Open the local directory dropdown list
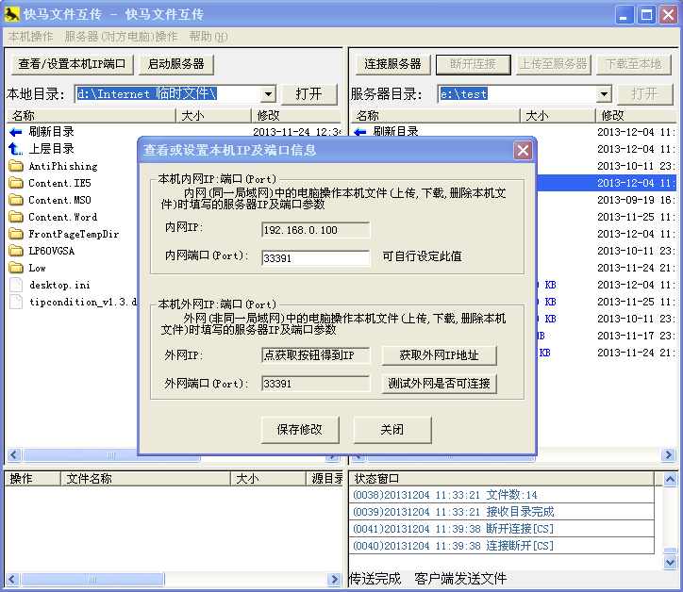 (266, 94)
